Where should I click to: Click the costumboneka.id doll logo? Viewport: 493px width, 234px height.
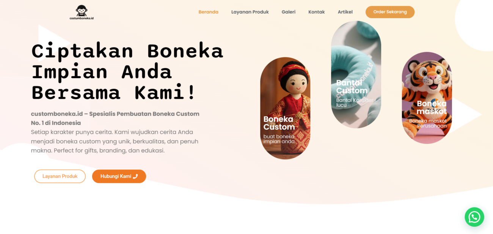pyautogui.click(x=82, y=12)
